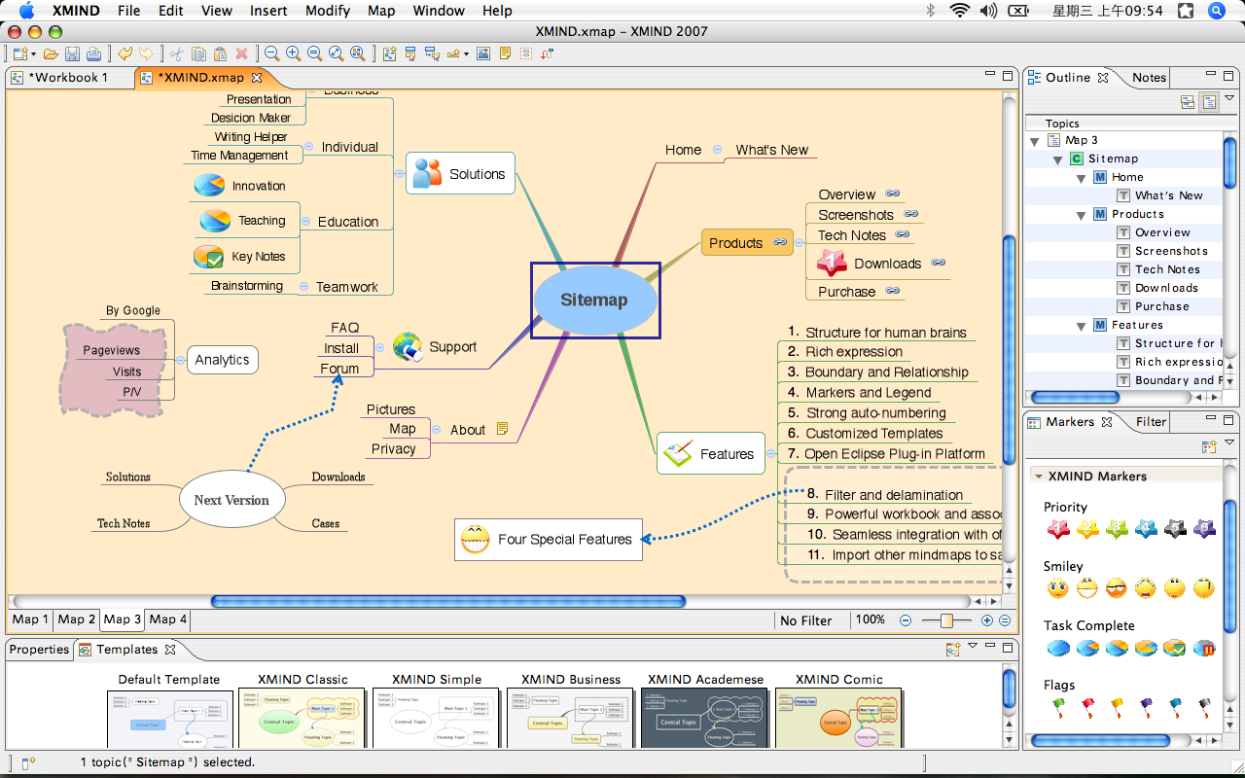Collapse Home node in Outline tree

click(x=1081, y=178)
